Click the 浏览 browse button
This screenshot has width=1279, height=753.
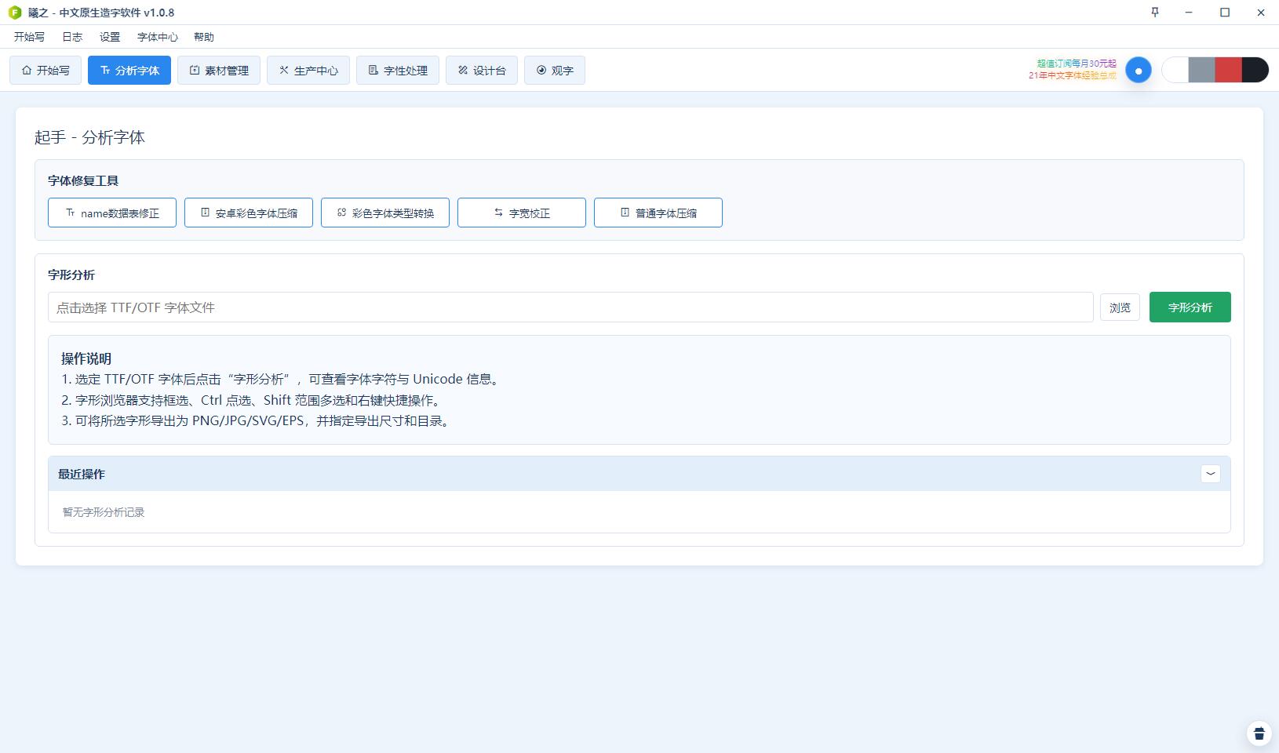tap(1120, 307)
